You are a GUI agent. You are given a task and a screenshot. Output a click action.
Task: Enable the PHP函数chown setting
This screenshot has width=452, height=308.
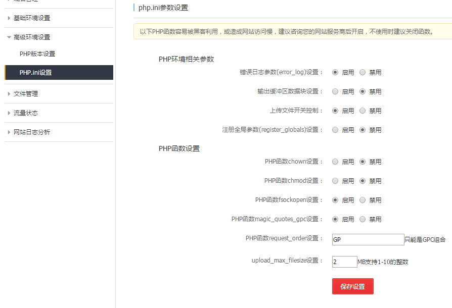(335, 162)
